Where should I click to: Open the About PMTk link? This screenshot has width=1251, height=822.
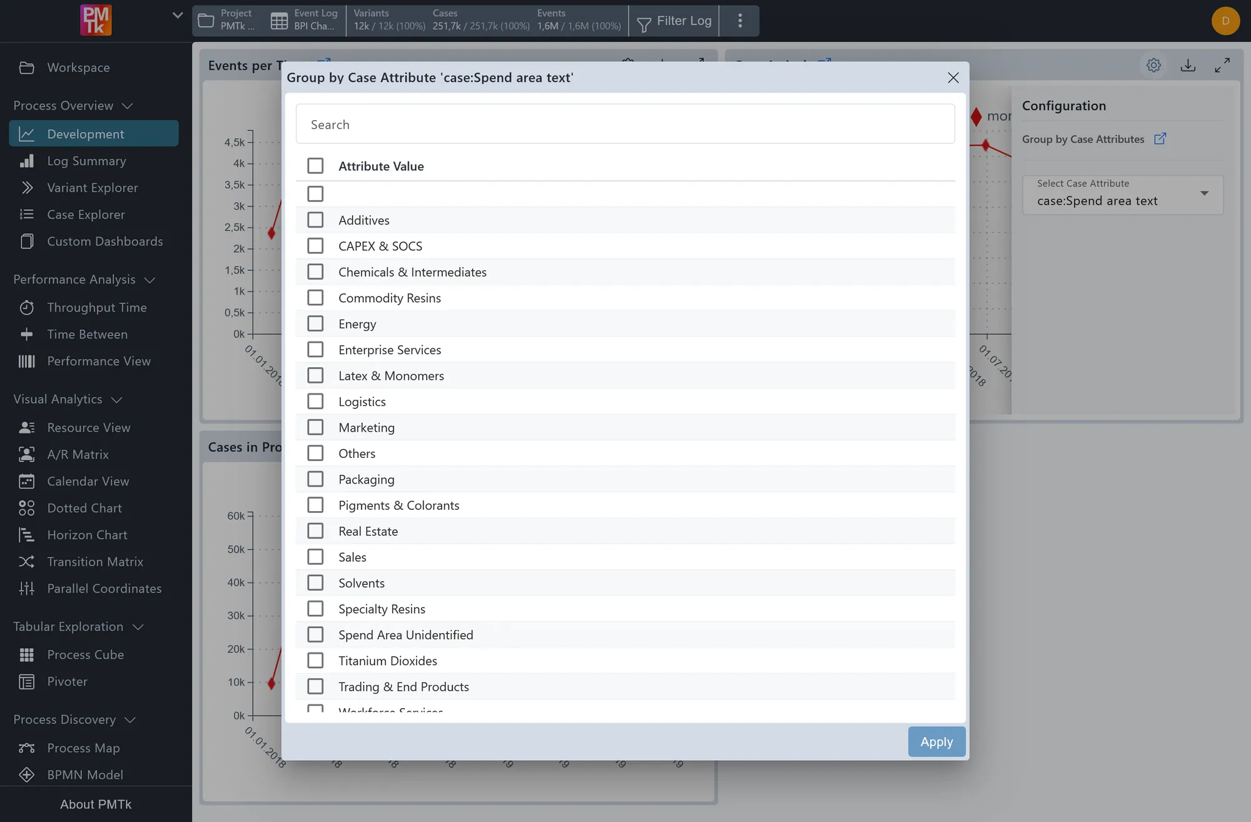96,804
